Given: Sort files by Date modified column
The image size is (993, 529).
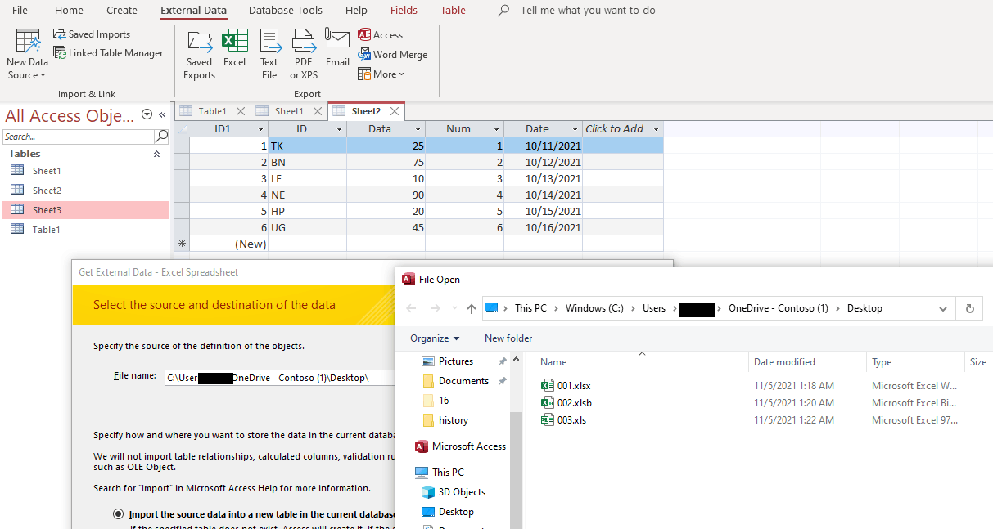Looking at the screenshot, I should (806, 362).
